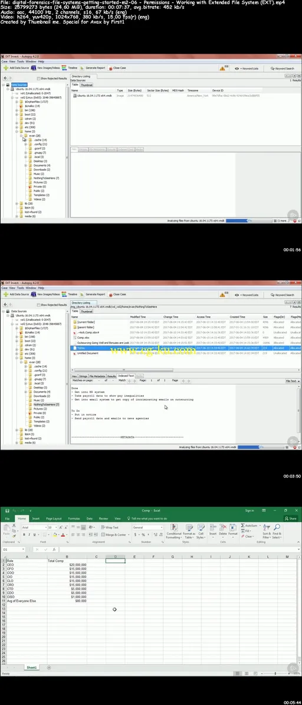The image size is (302, 705).
Task: Click the Excel fill color bucket swatch
Action: [55, 535]
